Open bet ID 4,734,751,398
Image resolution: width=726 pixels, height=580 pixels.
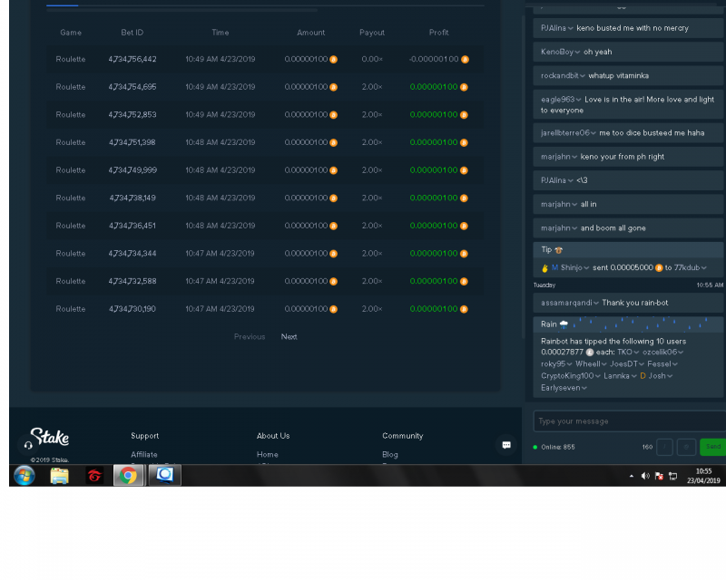pyautogui.click(x=132, y=142)
